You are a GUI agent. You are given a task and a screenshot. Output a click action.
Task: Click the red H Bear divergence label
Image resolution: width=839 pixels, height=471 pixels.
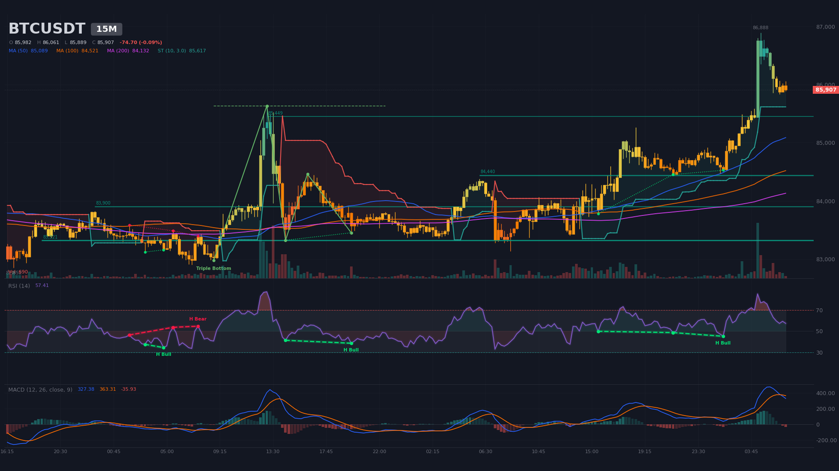pyautogui.click(x=198, y=319)
